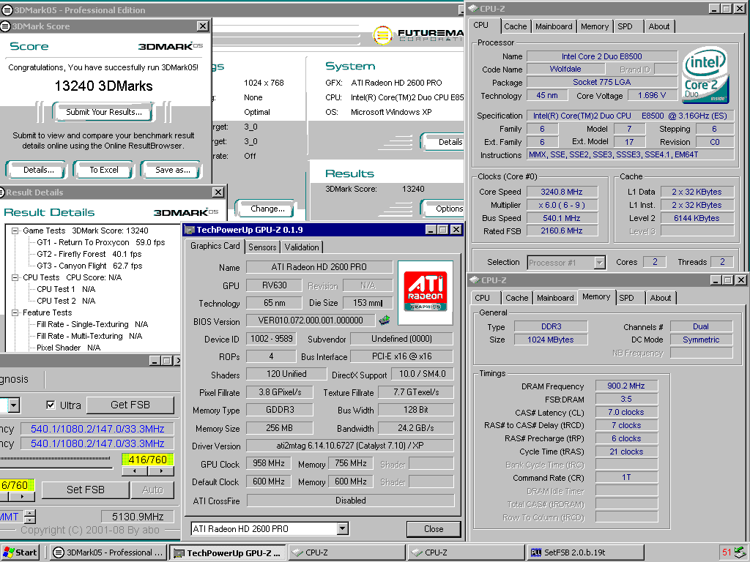750x562 pixels.
Task: Open the Graphics Card tab in GPU-Z
Action: tap(215, 246)
